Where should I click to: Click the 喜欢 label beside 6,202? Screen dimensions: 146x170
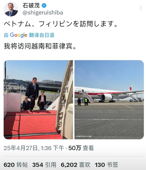85,165
